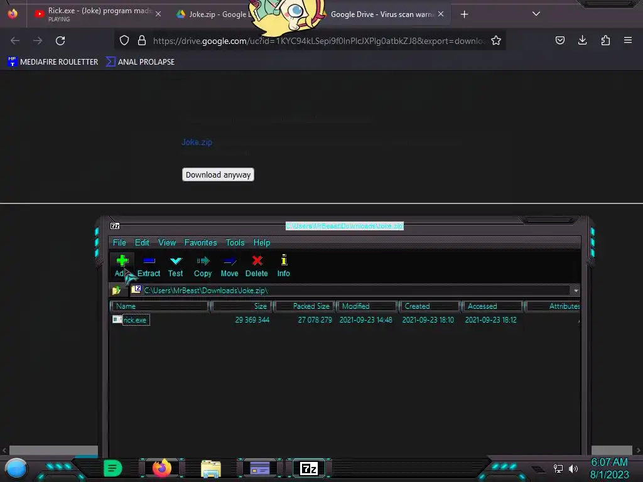
Task: Sort by Accessed column header
Action: (x=492, y=306)
